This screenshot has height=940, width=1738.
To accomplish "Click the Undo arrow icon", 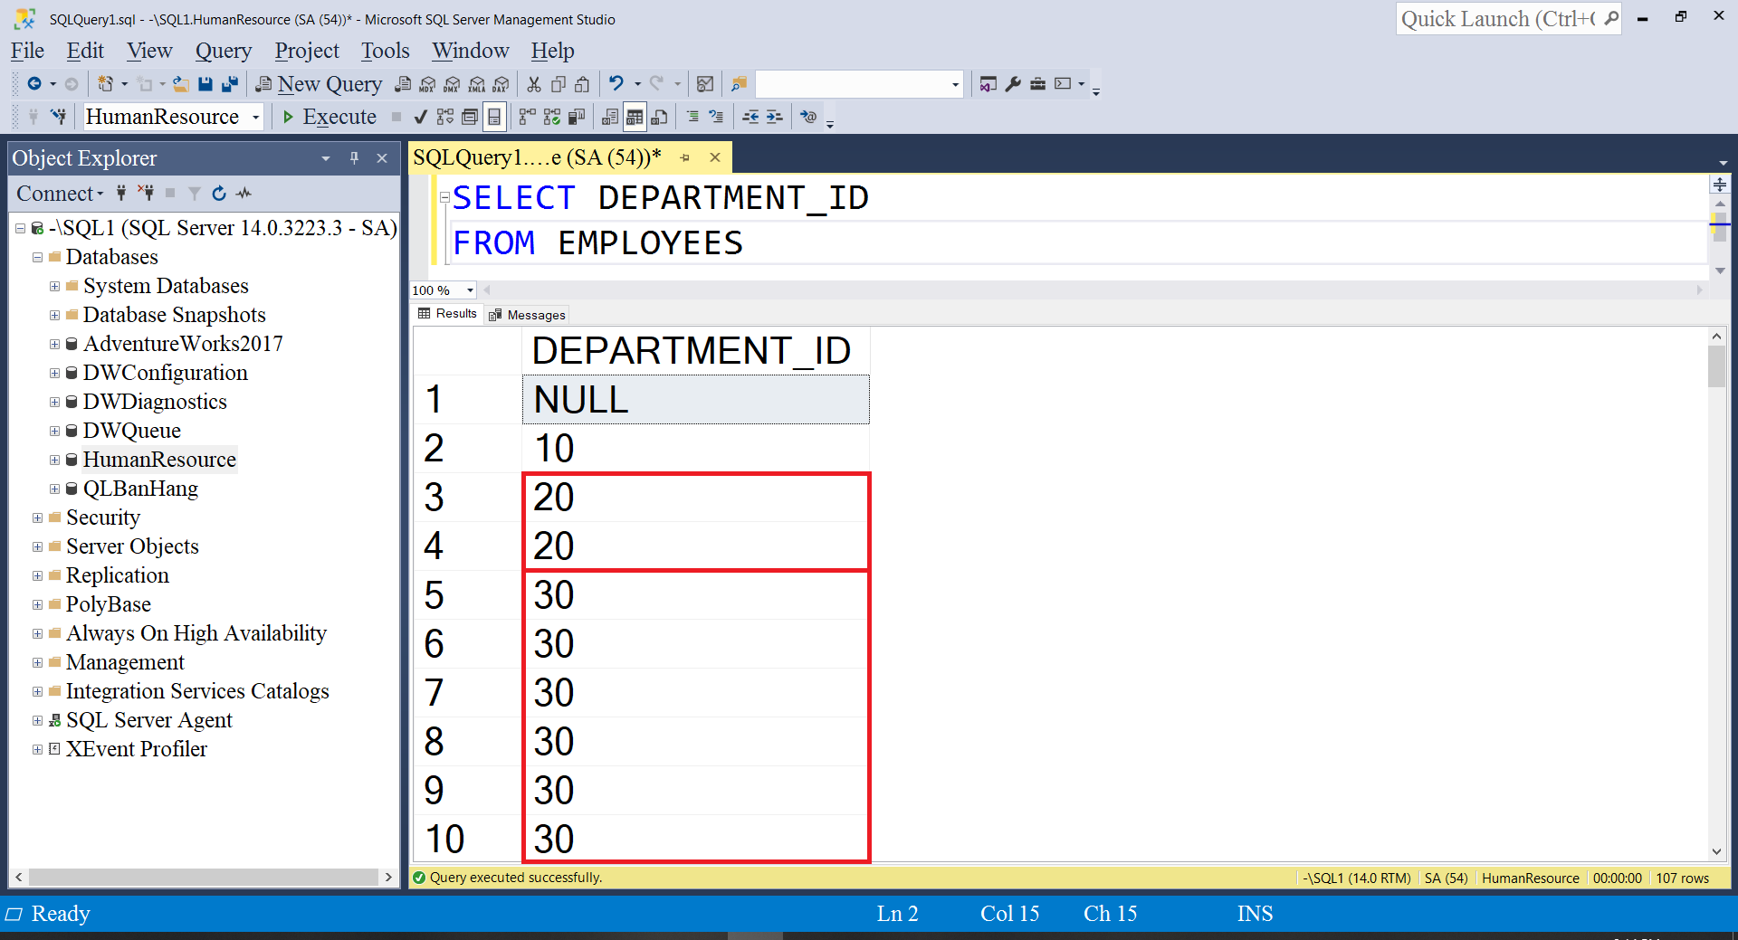I will point(616,84).
